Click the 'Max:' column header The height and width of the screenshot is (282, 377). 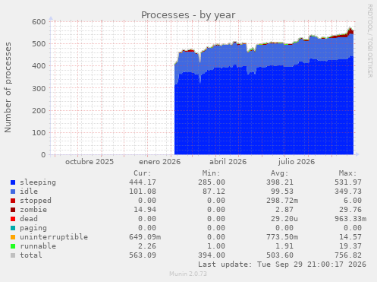[348, 173]
